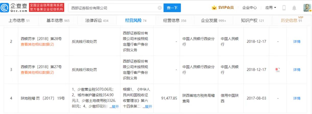Switch to the 知识产权 tab

253,20
